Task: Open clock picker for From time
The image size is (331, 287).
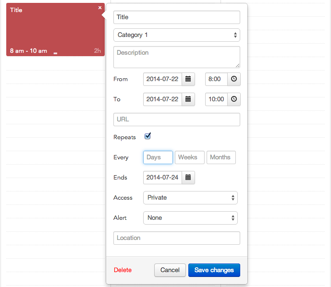Action: tap(233, 79)
